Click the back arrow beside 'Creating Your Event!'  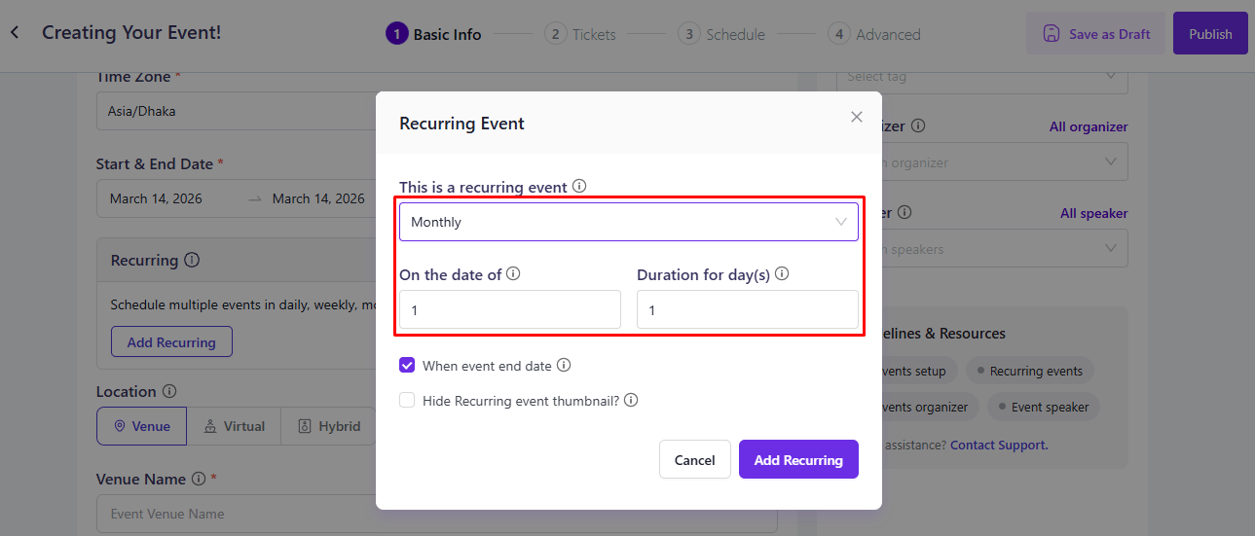[15, 33]
